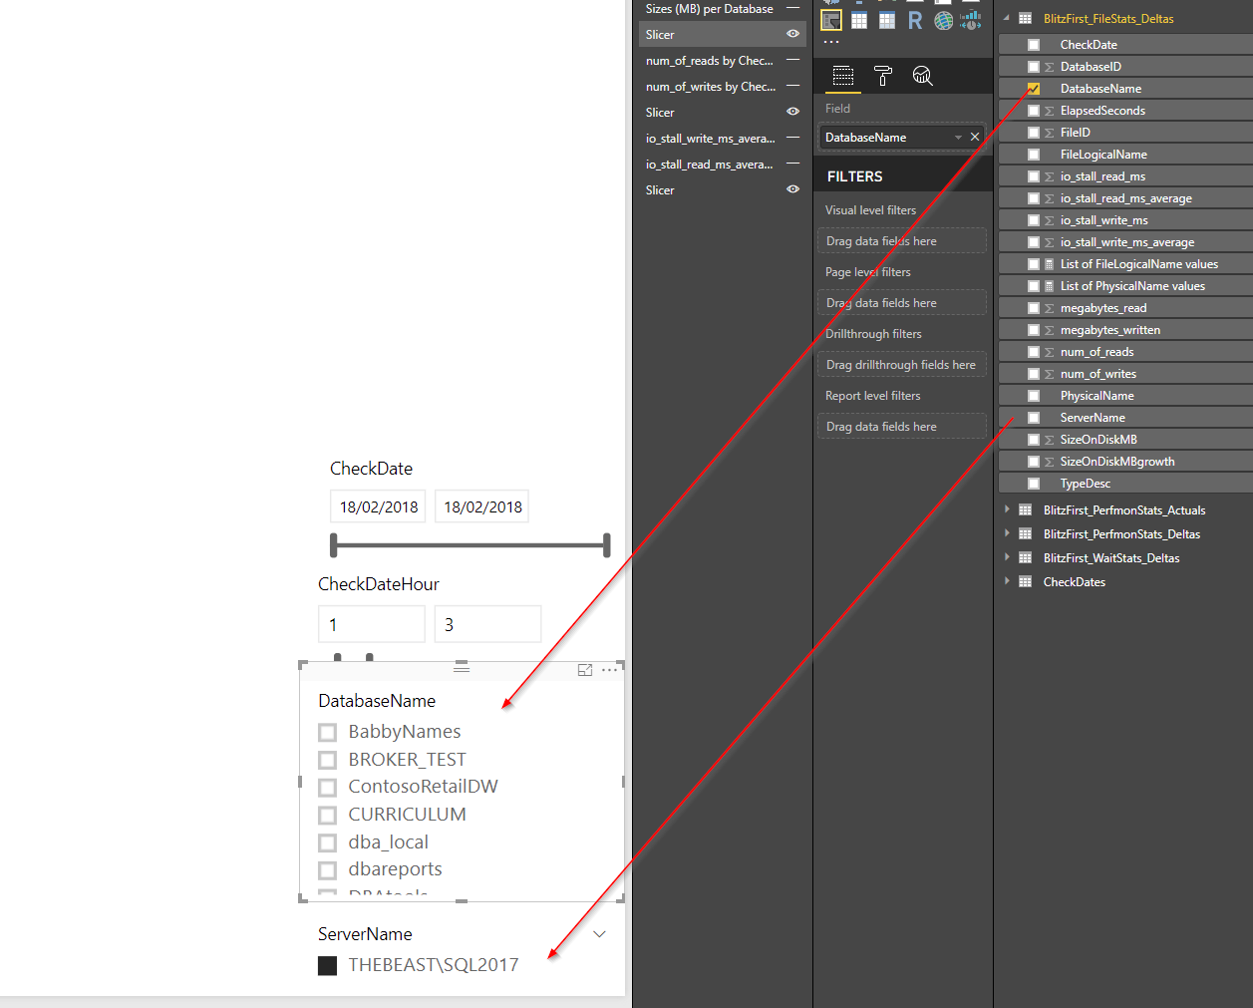
Task: Open DatabaseName field dropdown arrow
Action: 958,138
